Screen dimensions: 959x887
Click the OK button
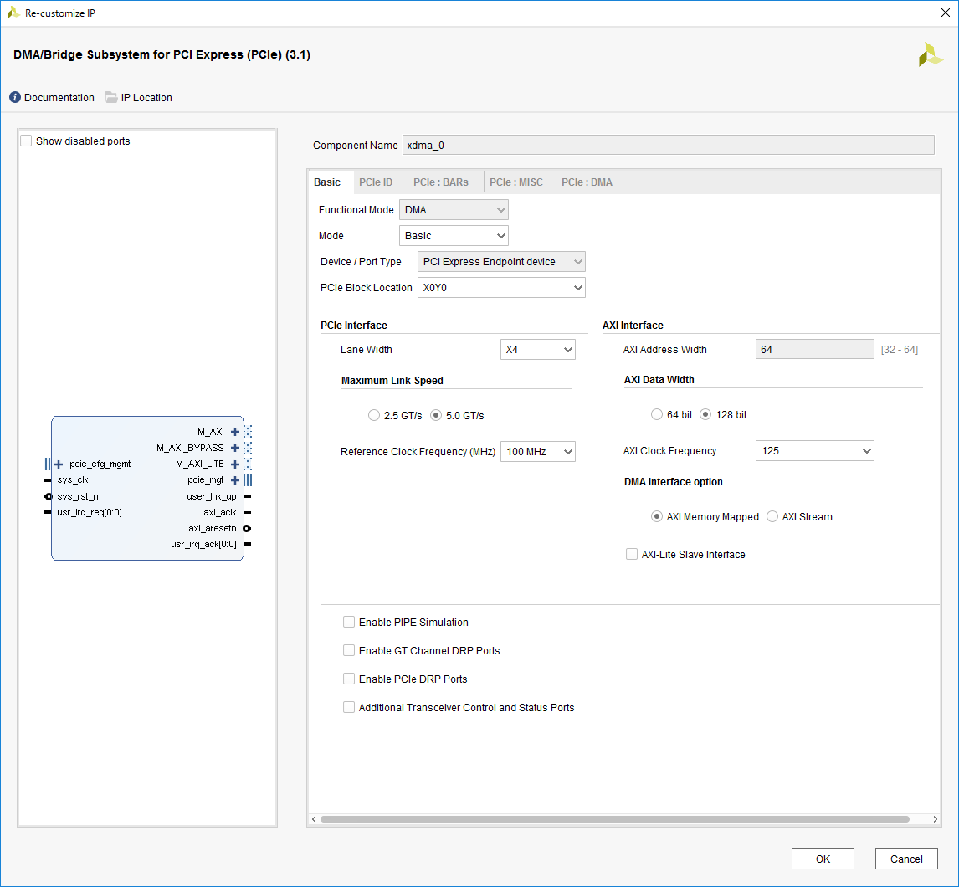823,859
